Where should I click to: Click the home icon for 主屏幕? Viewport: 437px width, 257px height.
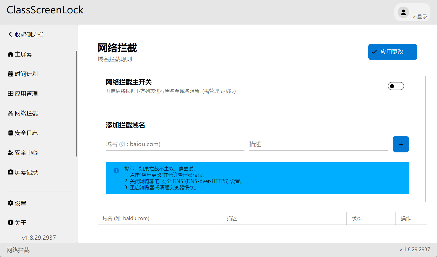tap(10, 54)
